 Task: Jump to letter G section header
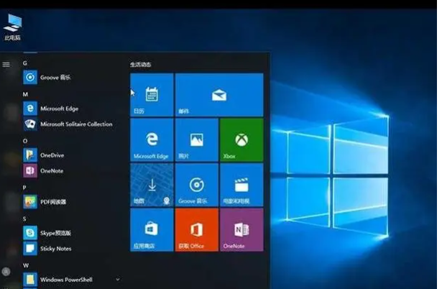point(25,63)
